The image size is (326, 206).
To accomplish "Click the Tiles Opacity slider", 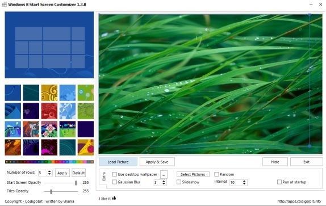I will coord(61,191).
